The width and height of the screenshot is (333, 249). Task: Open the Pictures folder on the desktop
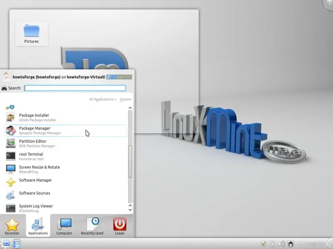[32, 34]
